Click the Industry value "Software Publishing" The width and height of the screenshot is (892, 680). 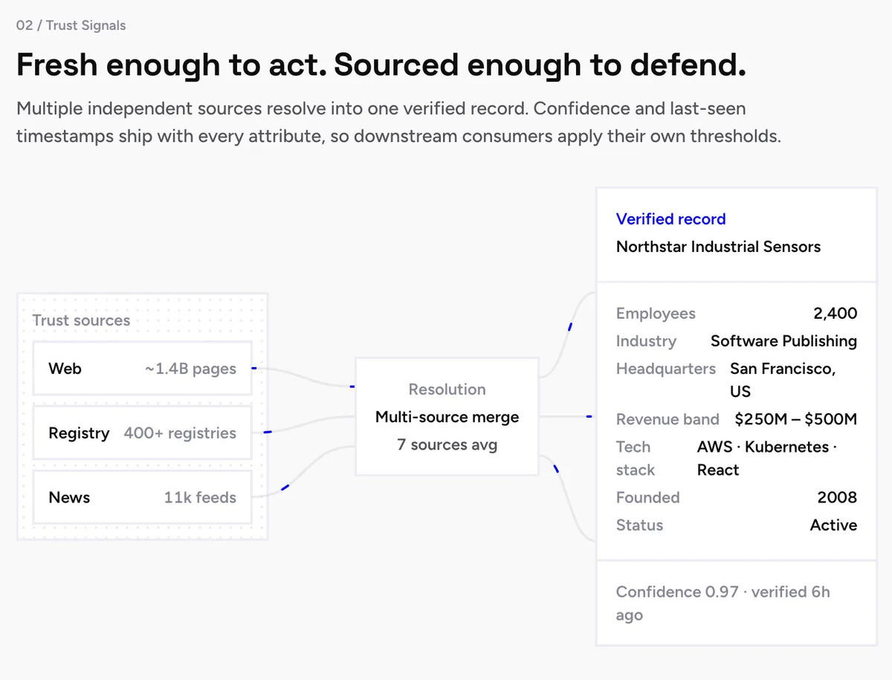click(783, 341)
